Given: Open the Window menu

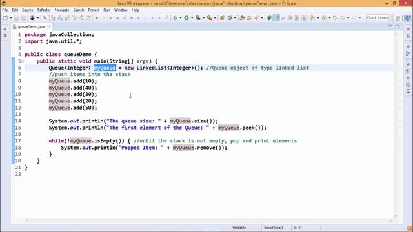Looking at the screenshot, I should tap(121, 10).
